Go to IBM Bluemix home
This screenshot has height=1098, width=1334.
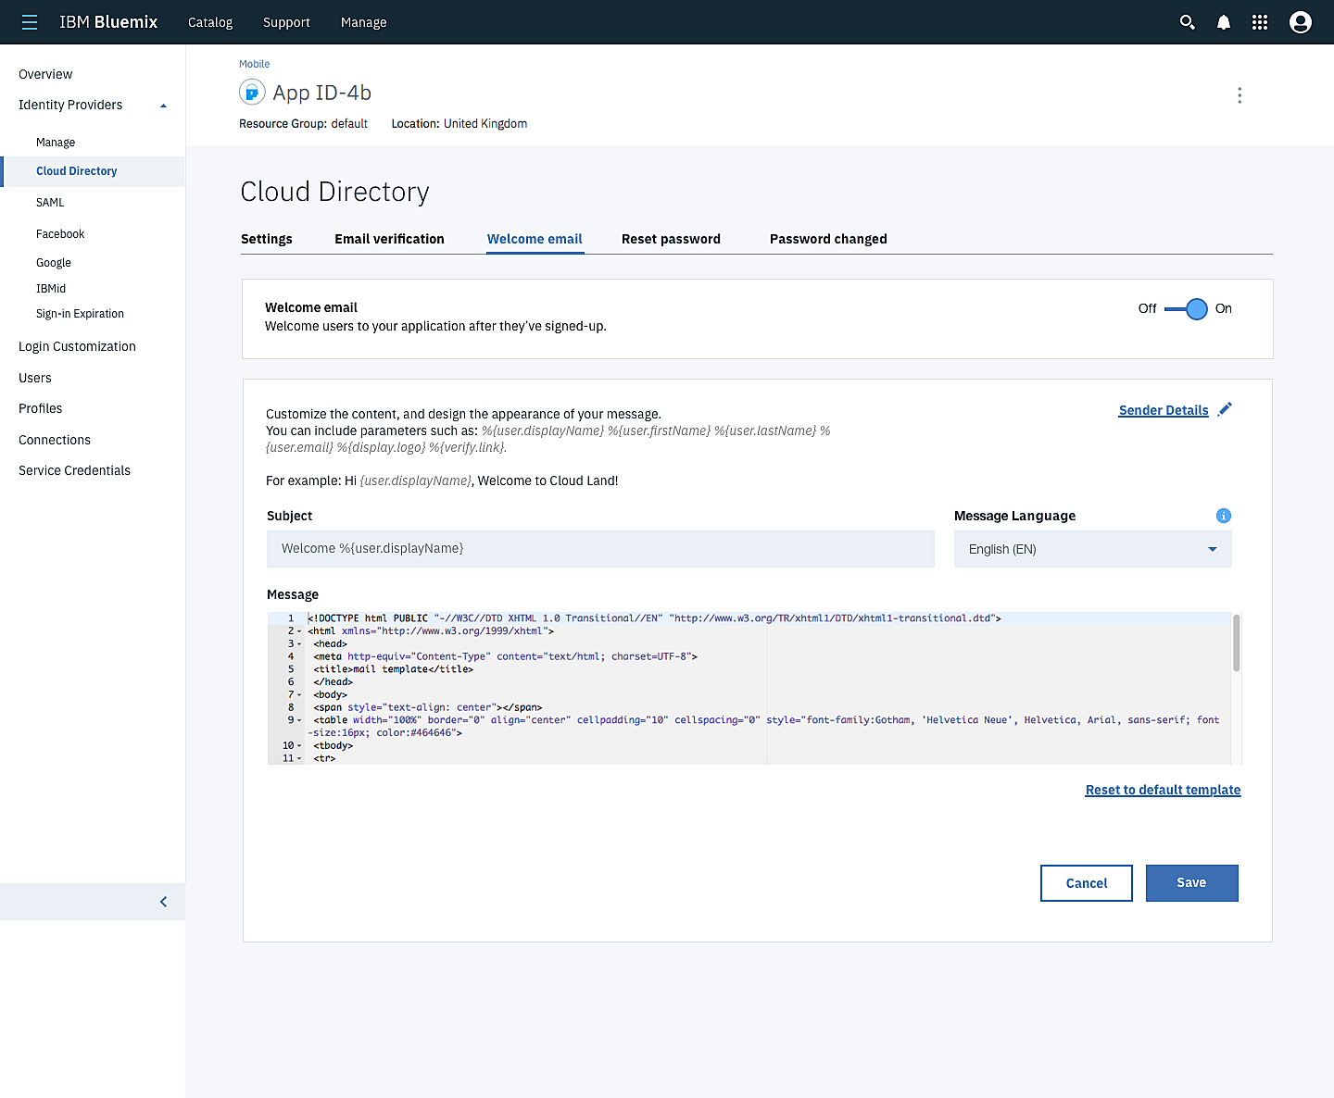108,22
